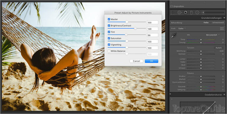
Task: Click the Preset Adjust dialog title bar
Action: (133, 13)
